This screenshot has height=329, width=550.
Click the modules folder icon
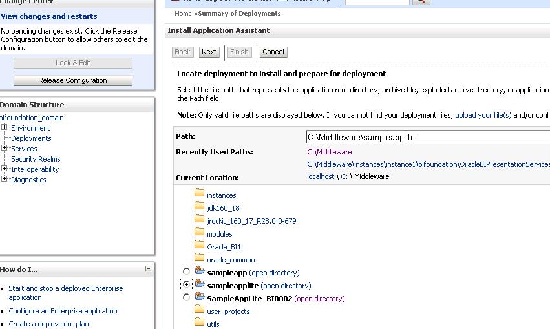point(199,231)
